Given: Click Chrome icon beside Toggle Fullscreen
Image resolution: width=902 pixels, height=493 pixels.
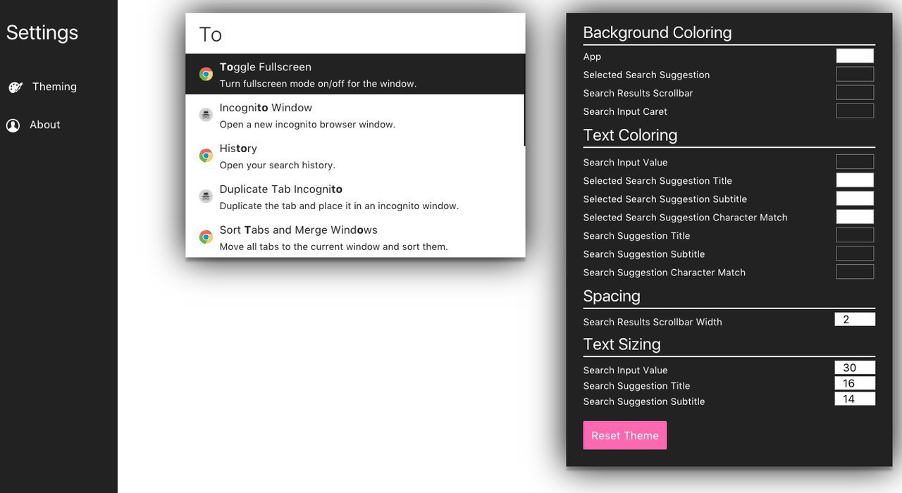Looking at the screenshot, I should point(206,75).
